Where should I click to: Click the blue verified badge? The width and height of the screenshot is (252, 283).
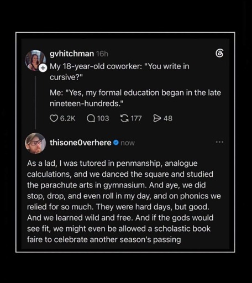coord(116,143)
